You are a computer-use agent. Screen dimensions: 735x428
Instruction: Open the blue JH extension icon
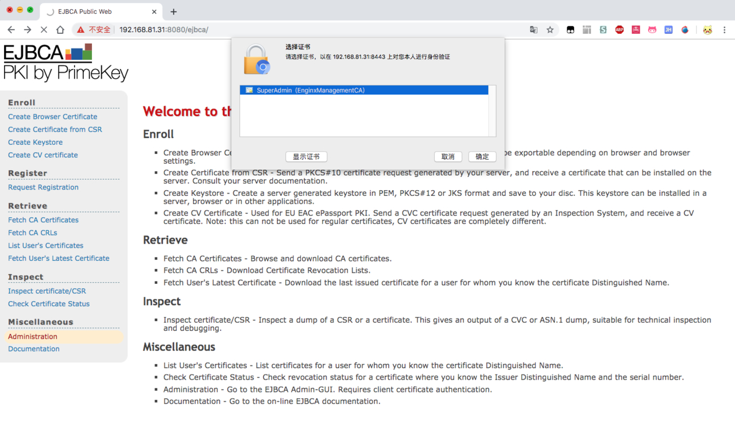[668, 30]
